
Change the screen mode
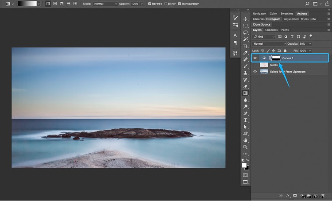pyautogui.click(x=245, y=182)
